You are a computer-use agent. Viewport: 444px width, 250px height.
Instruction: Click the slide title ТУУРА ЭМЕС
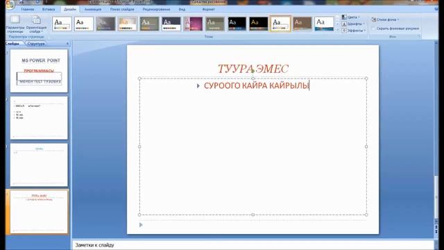(x=253, y=69)
